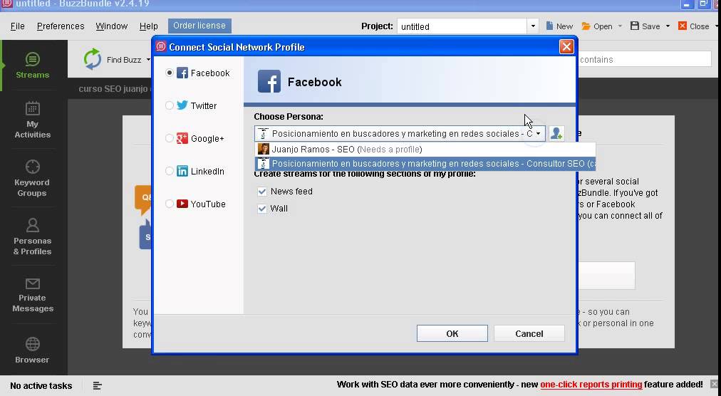Click the No active tasks status text
The height and width of the screenshot is (396, 721).
[x=41, y=385]
